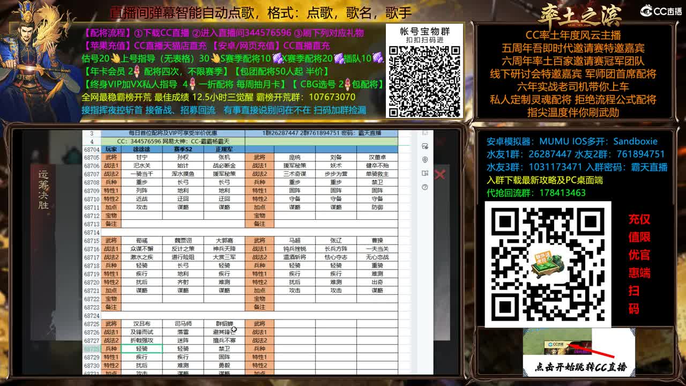Select the cell 激水之疾

coord(141,257)
